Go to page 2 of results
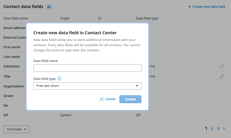This screenshot has width=231, height=138. tap(212, 128)
